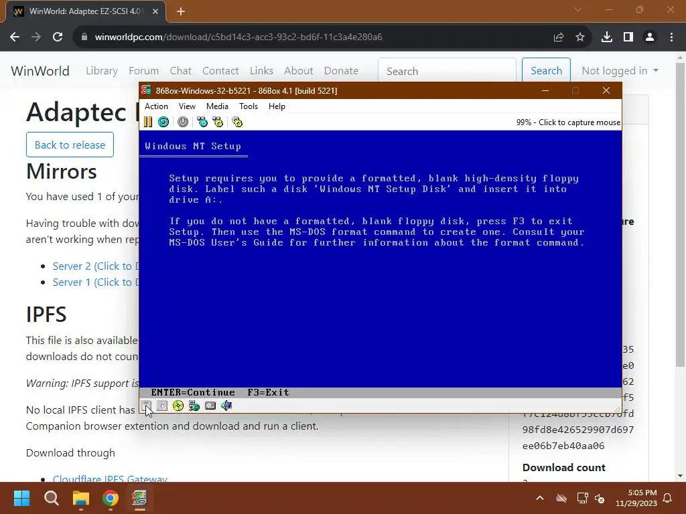The image size is (686, 514).
Task: Open 86Box settings gear icon
Action: 237,122
